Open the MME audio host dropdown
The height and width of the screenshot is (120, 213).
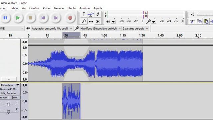12,28
